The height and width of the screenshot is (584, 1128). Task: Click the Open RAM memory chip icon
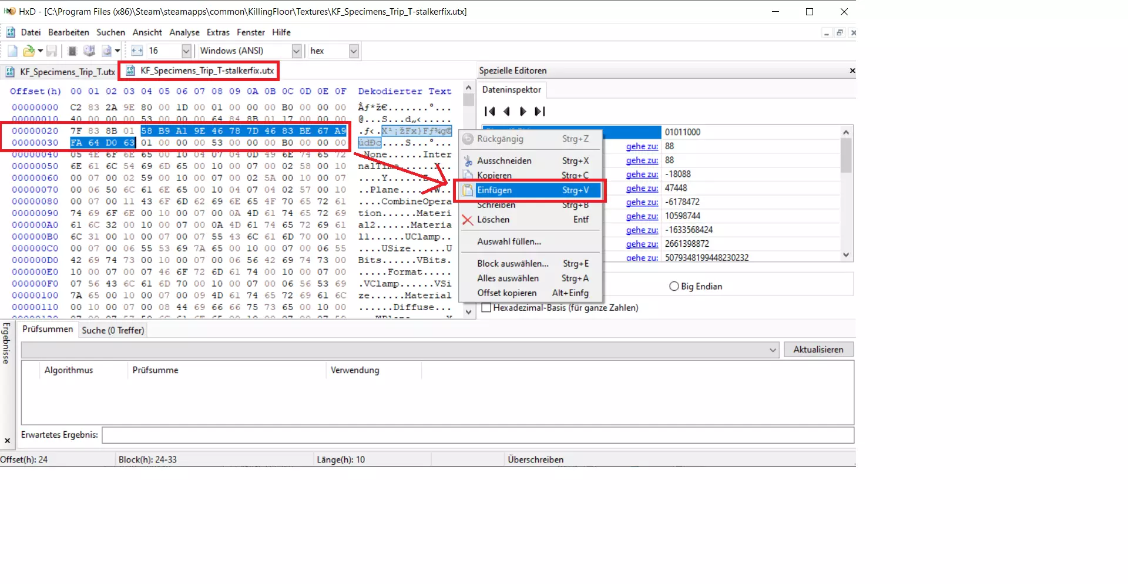click(72, 51)
